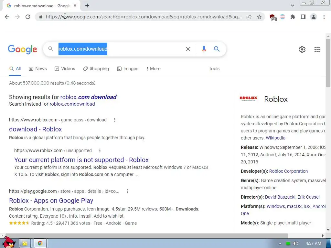Open the red extension with badge 13
This screenshot has width=331, height=248.
pyautogui.click(x=273, y=17)
